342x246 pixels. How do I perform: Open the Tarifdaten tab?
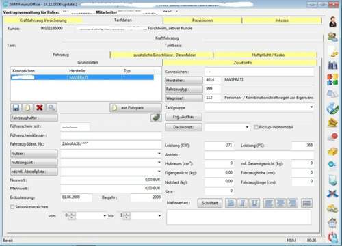122,20
